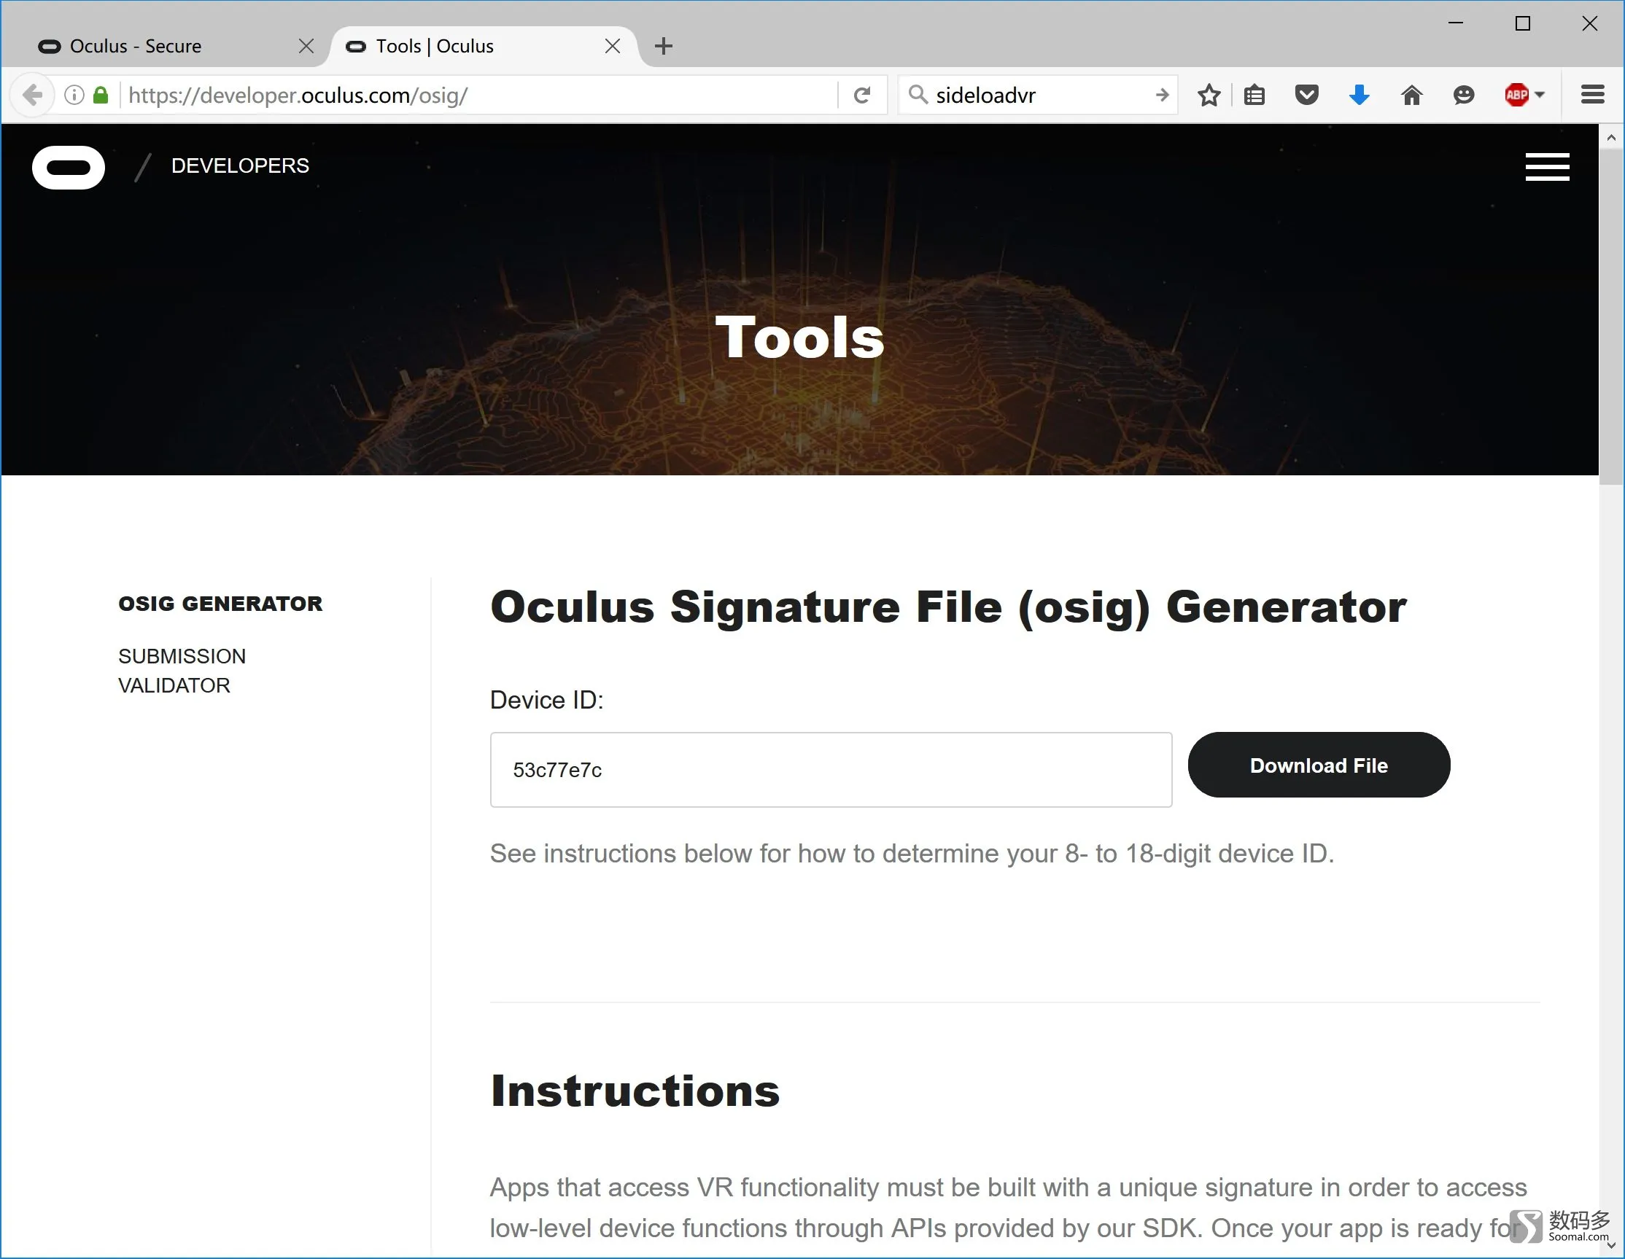Click the scrollbar up arrow

pos(1611,138)
